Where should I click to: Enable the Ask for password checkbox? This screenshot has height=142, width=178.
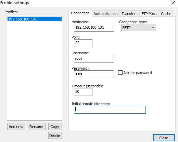[120, 73]
